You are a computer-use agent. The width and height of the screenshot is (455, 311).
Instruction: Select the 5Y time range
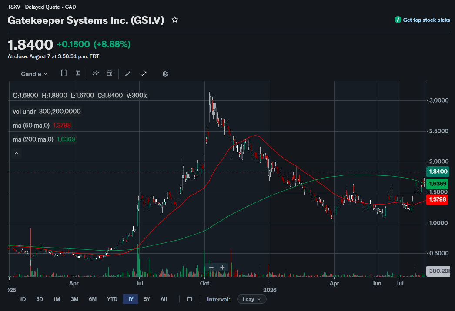click(x=147, y=299)
